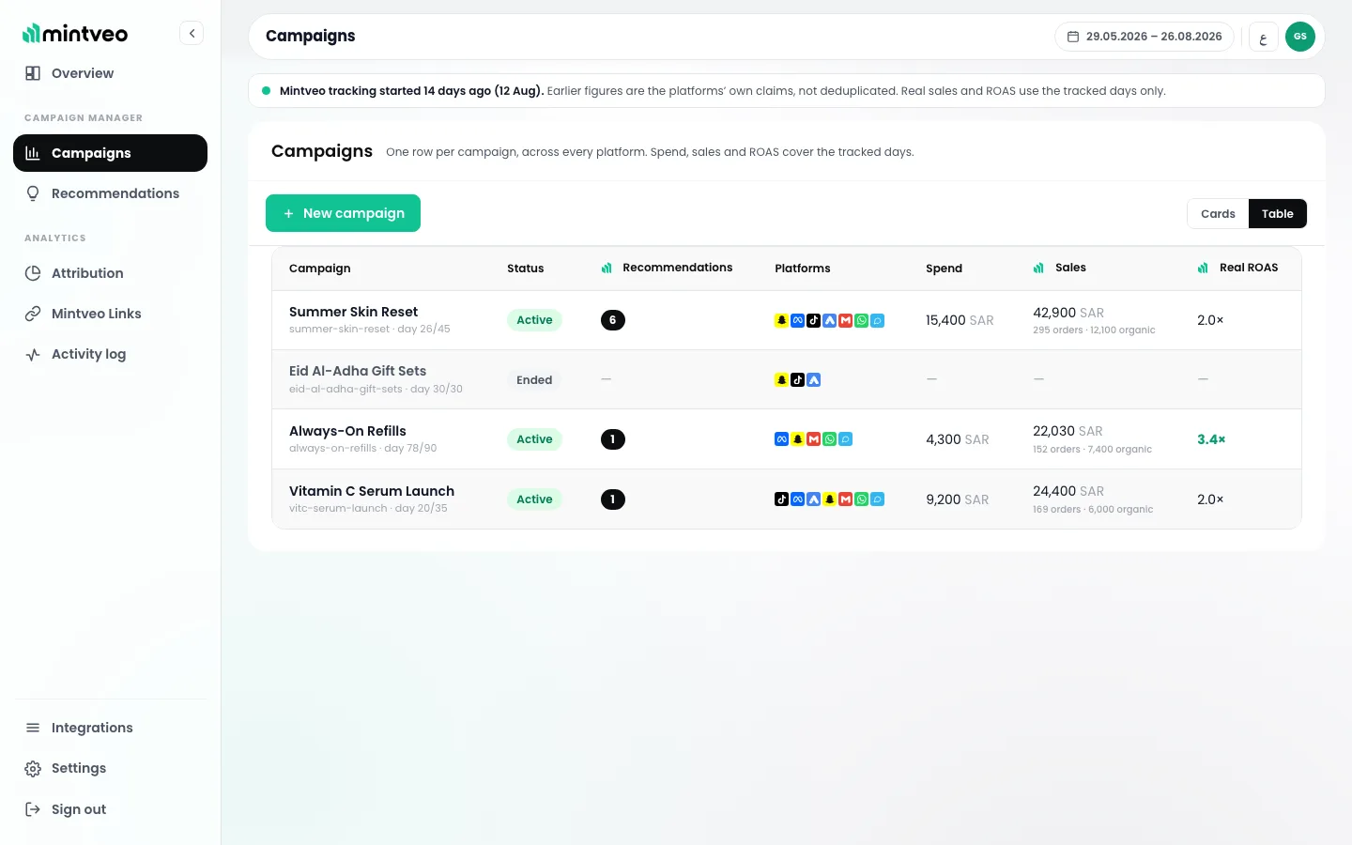Click the recommendations badge for Vitamin C Serum Launch

(613, 499)
